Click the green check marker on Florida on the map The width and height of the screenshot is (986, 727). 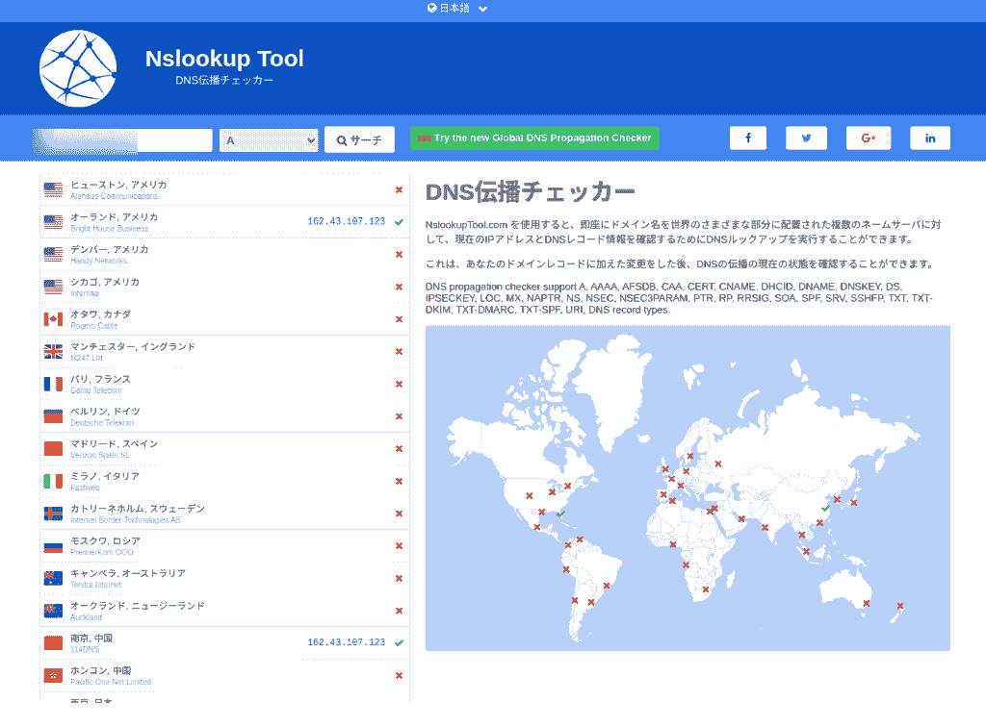click(x=560, y=514)
